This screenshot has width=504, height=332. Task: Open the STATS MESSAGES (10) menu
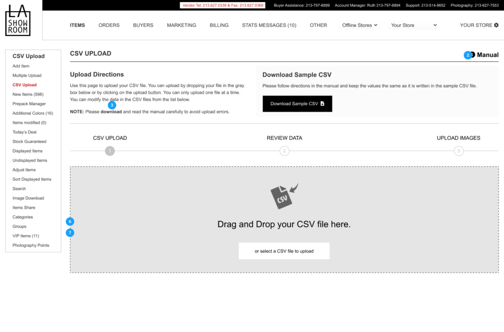tap(269, 25)
